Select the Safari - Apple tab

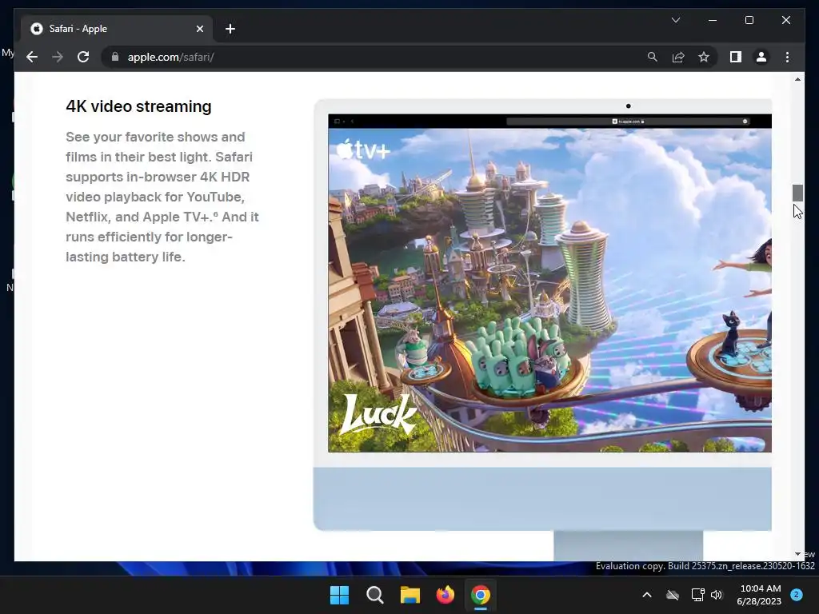(117, 29)
